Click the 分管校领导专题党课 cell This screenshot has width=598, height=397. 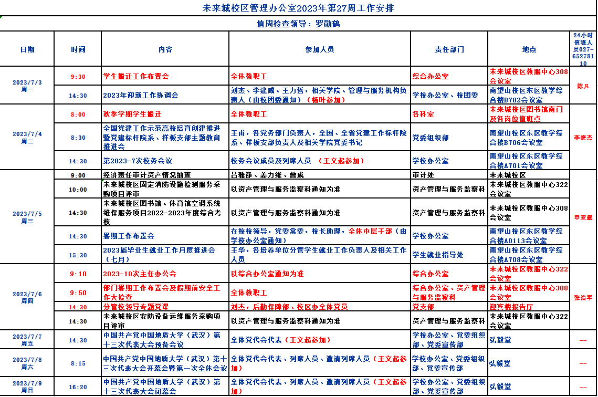point(165,307)
